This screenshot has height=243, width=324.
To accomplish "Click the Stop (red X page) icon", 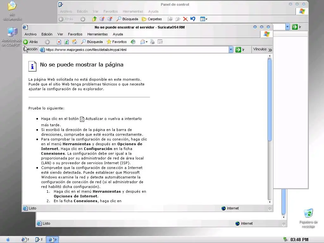I will pos(59,42).
